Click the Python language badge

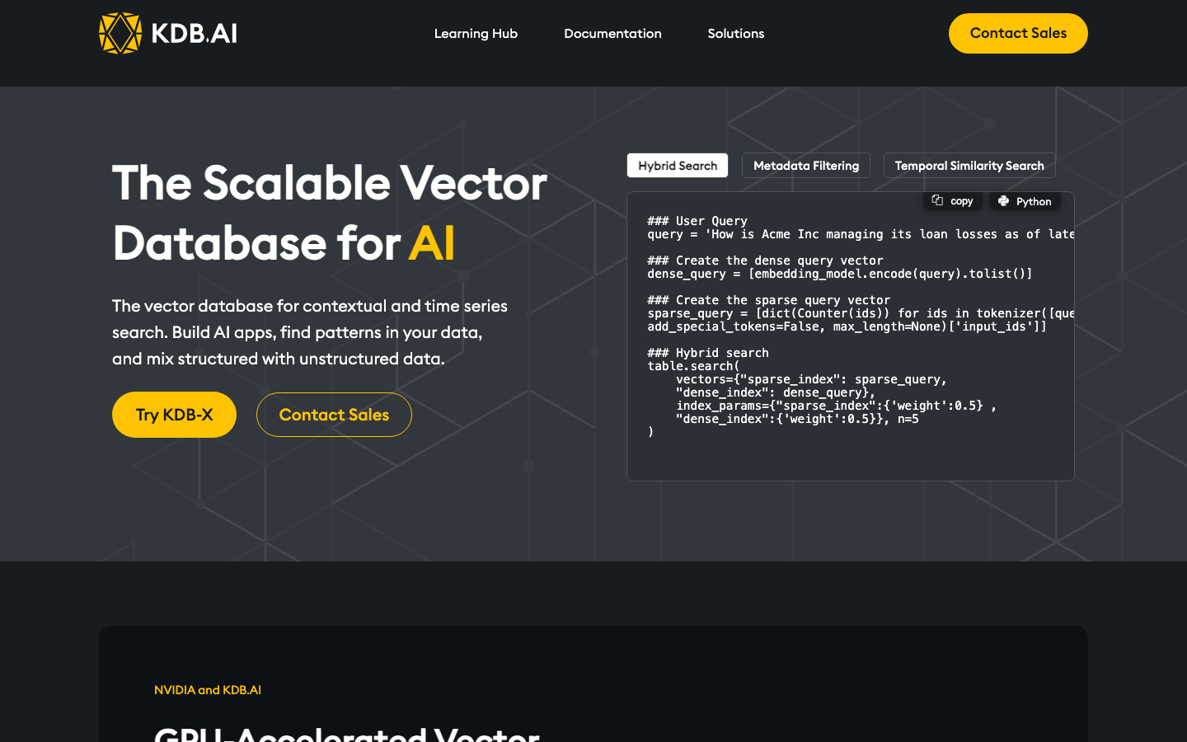1025,201
